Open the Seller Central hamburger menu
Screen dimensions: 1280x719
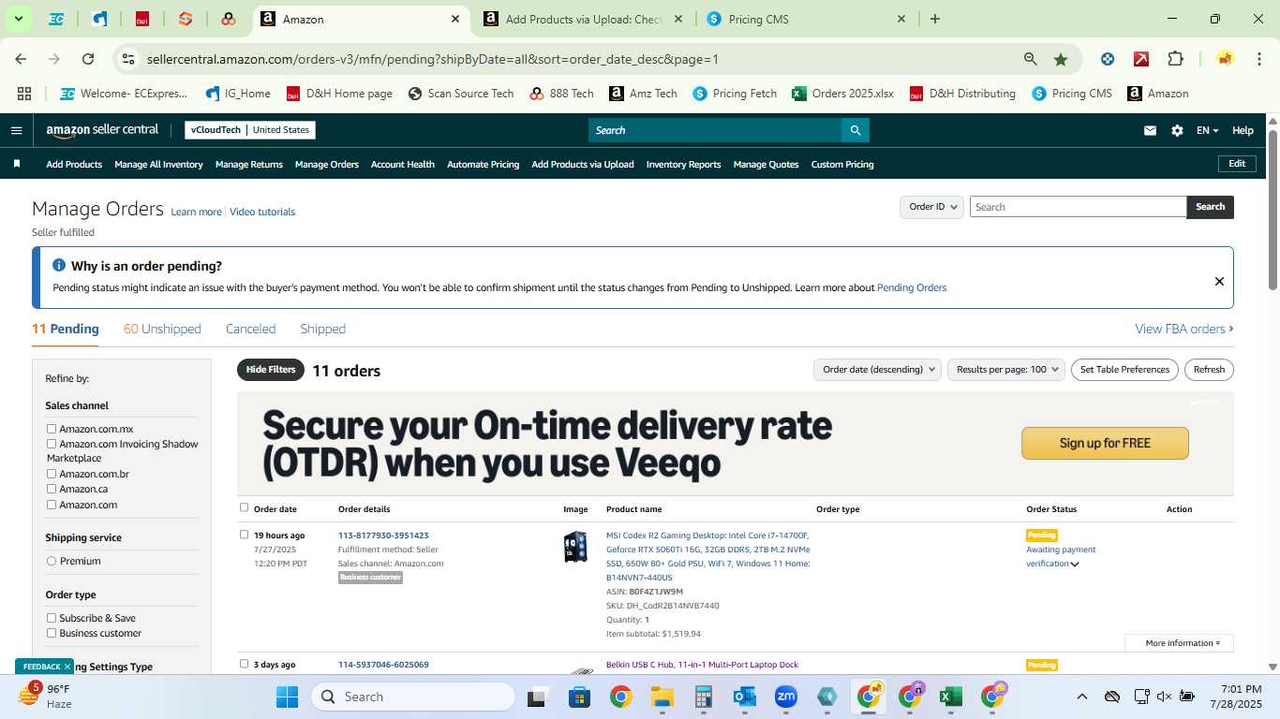tap(16, 130)
